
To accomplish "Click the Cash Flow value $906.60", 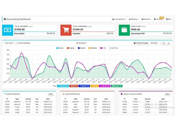I will [x=135, y=29].
